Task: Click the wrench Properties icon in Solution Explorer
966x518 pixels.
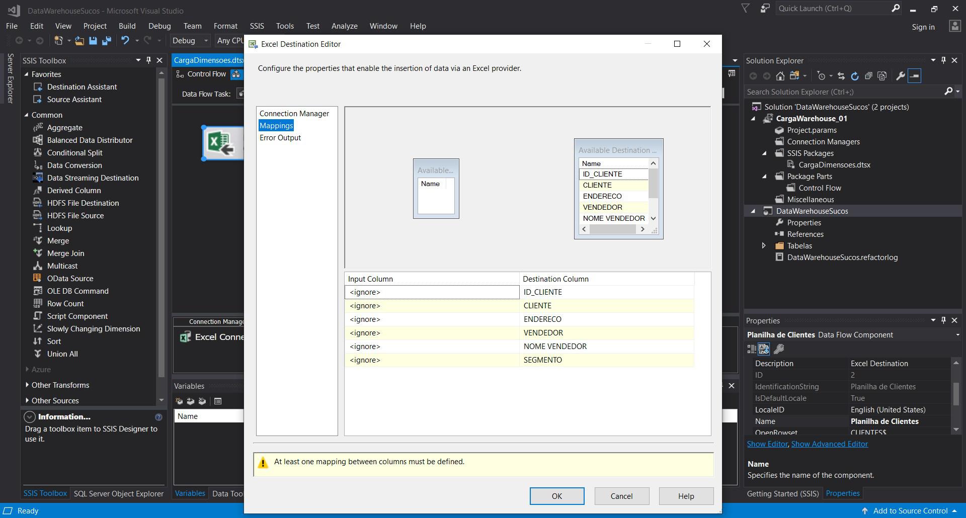Action: pos(900,76)
